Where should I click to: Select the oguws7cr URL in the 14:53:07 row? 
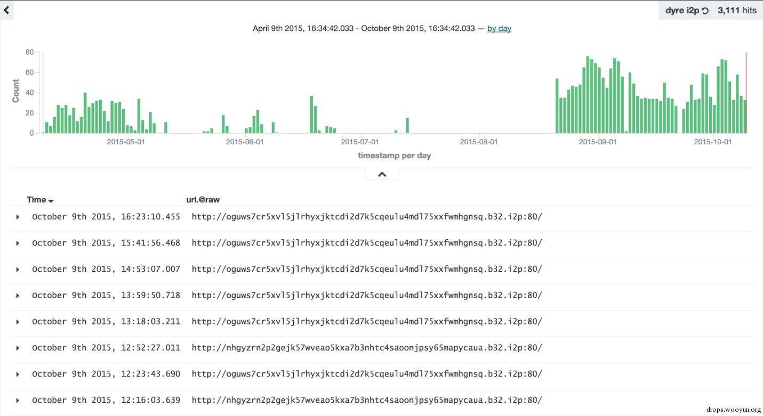click(367, 269)
